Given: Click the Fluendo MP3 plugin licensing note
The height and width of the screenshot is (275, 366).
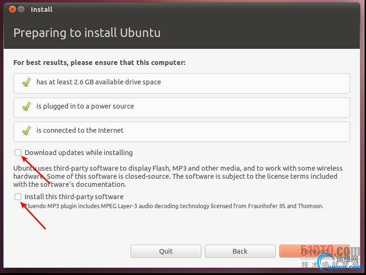Looking at the screenshot, I should pos(174,206).
